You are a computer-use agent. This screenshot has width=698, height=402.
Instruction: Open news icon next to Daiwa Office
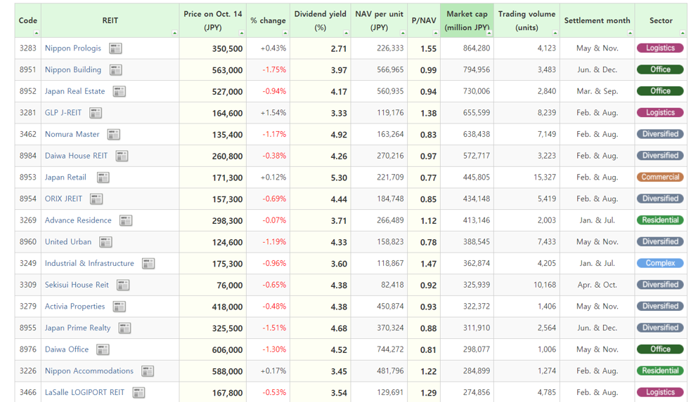(x=103, y=349)
